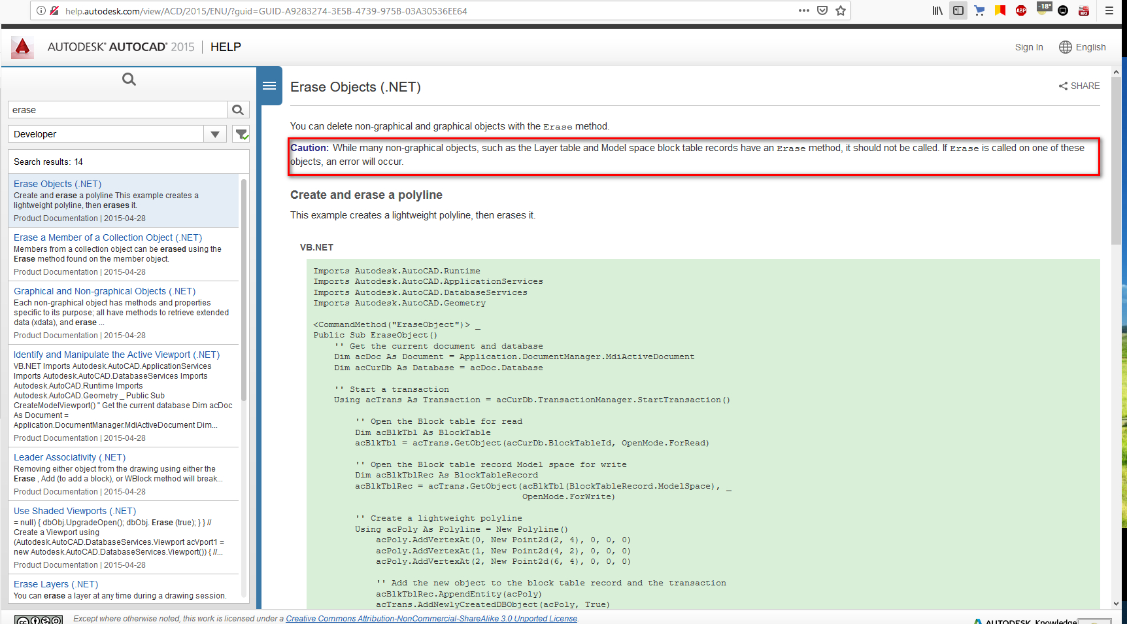The width and height of the screenshot is (1127, 624).
Task: Click the page scrollbar down arrow
Action: point(1116,604)
